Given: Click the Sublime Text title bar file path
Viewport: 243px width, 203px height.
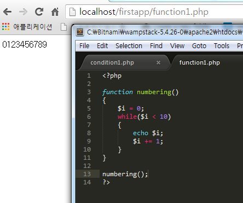Looking at the screenshot, I should coord(165,32).
